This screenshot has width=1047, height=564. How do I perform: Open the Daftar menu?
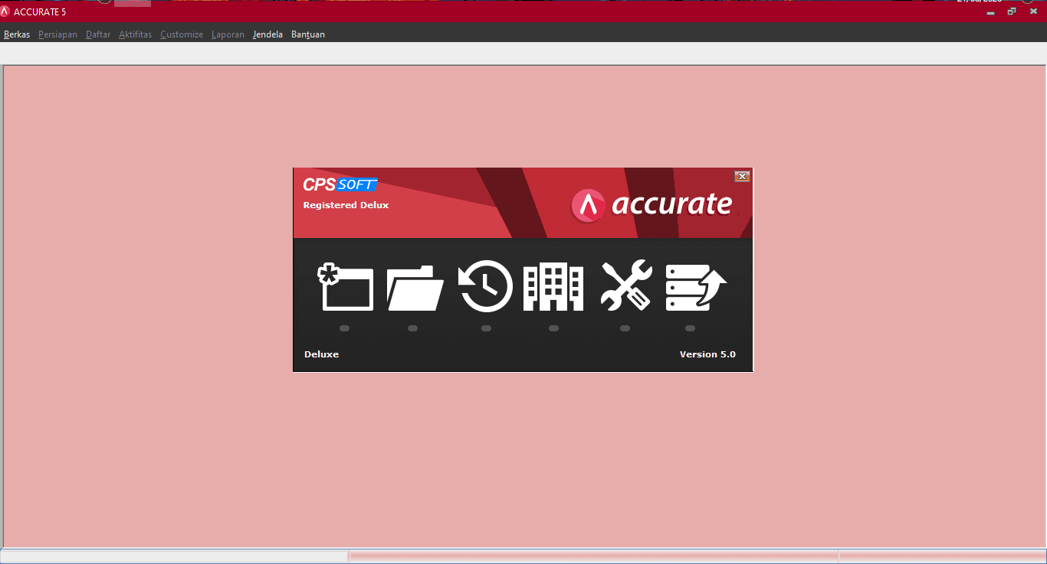(x=98, y=34)
